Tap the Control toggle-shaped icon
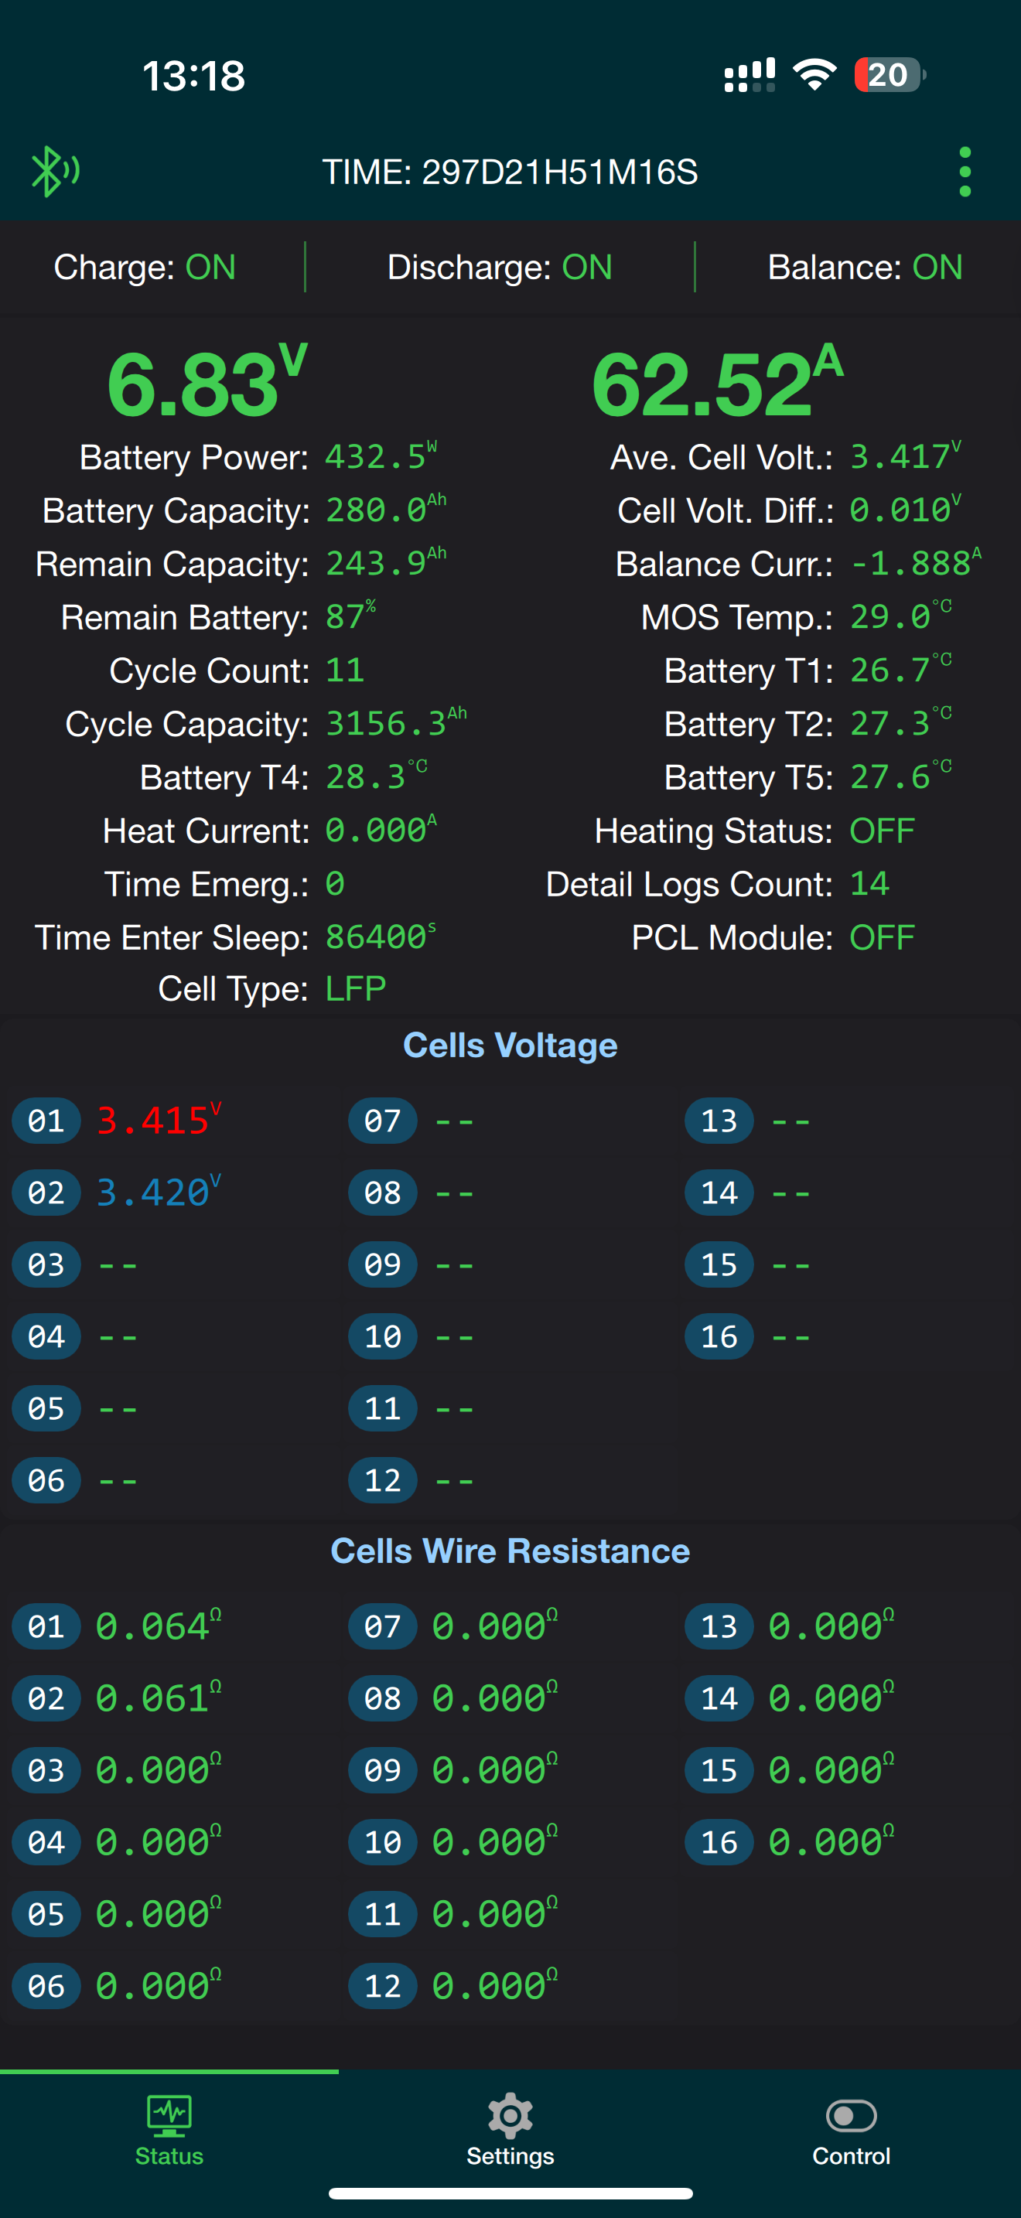This screenshot has height=2218, width=1021. coord(852,2116)
